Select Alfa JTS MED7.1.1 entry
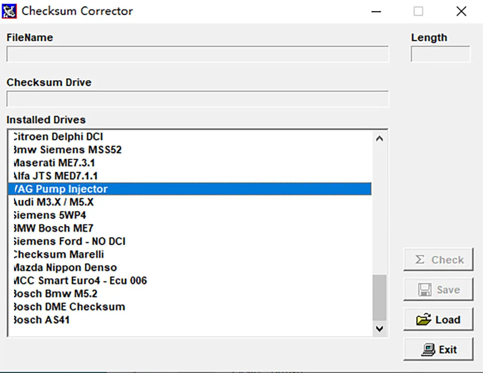 click(x=190, y=176)
